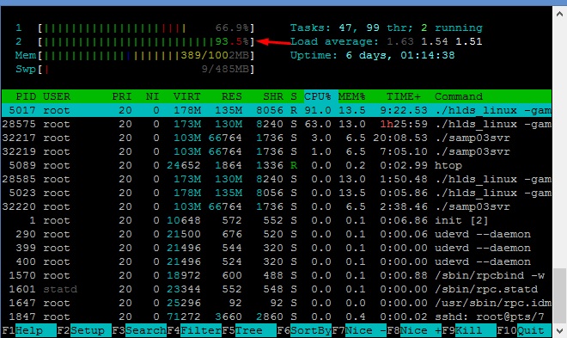Image resolution: width=567 pixels, height=338 pixels.
Task: Click F10 Quit to exit htop
Action: click(x=524, y=330)
